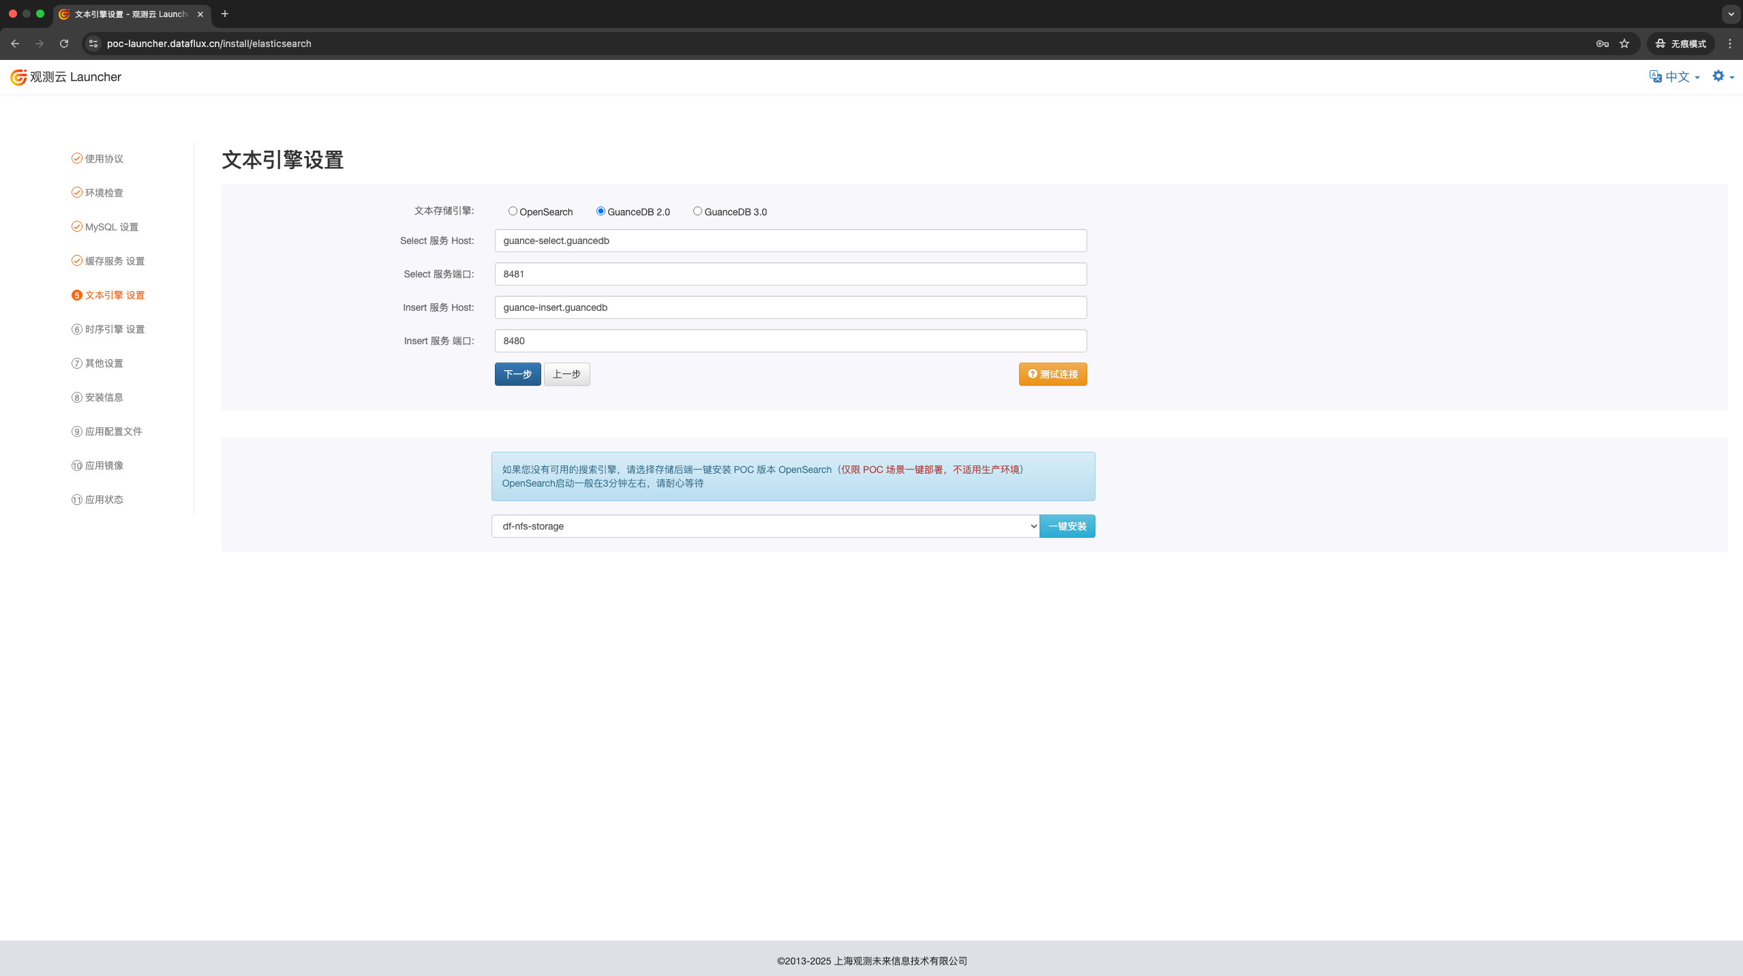Switch to the 时序引擎 设置 step
1743x976 pixels.
pyautogui.click(x=114, y=329)
